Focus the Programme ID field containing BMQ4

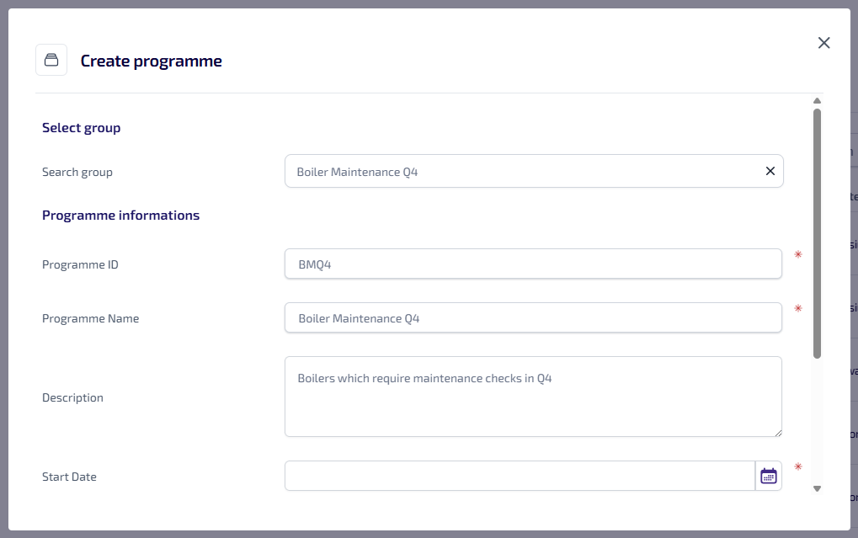click(x=533, y=264)
